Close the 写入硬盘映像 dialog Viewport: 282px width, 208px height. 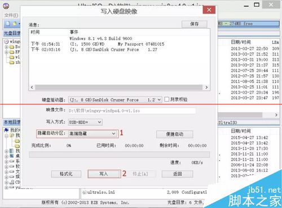click(x=209, y=10)
